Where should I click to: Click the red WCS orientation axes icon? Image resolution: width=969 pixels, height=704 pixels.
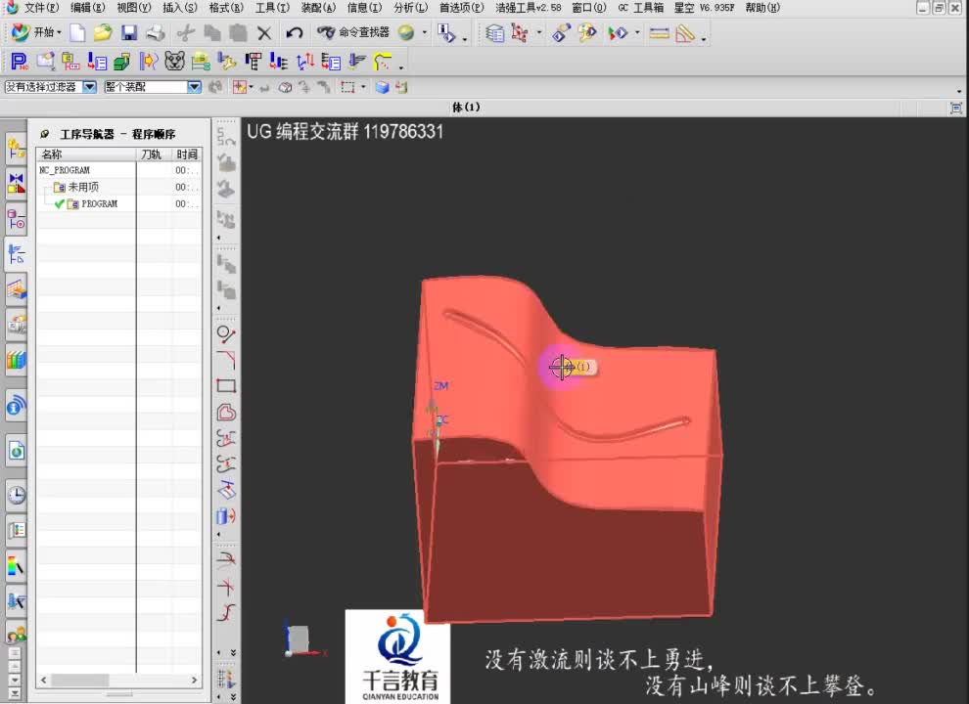pos(520,32)
